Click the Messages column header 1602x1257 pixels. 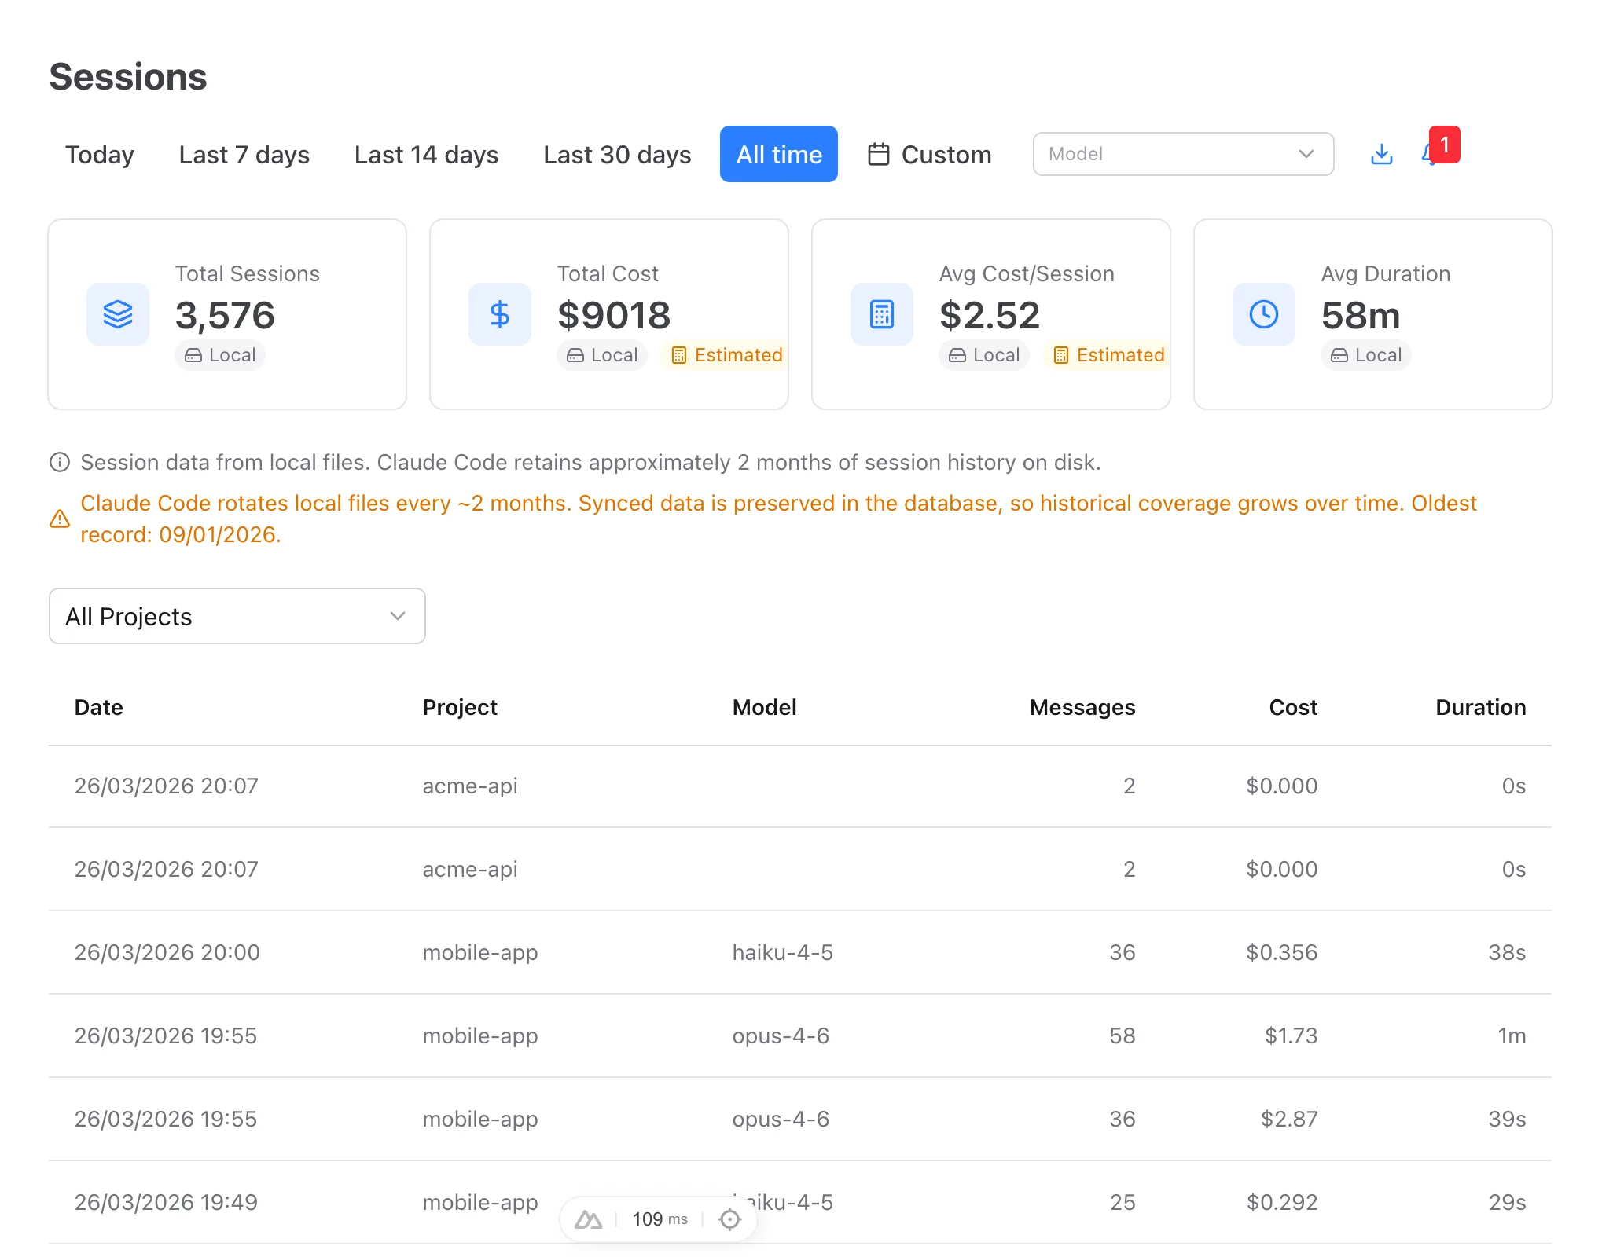tap(1082, 707)
